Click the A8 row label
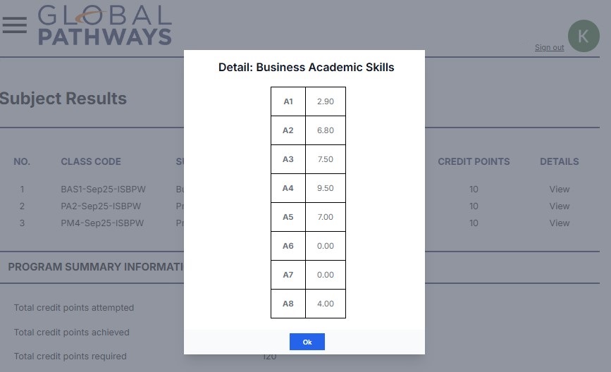611x372 pixels. click(288, 304)
